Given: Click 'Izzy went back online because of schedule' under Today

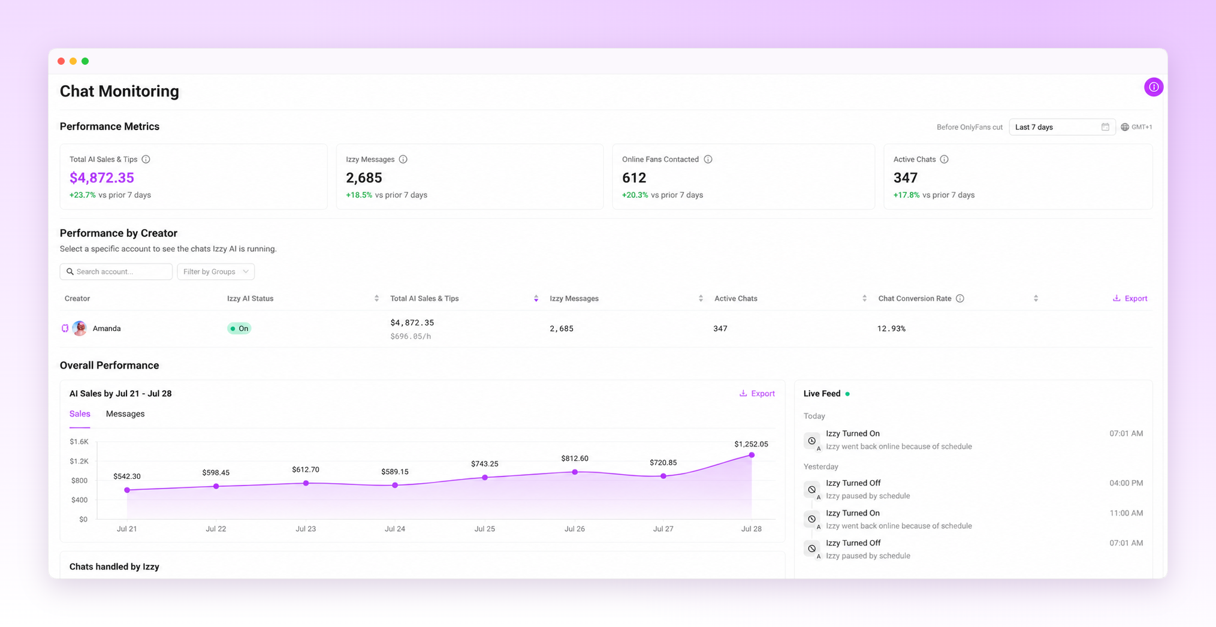Looking at the screenshot, I should point(899,447).
